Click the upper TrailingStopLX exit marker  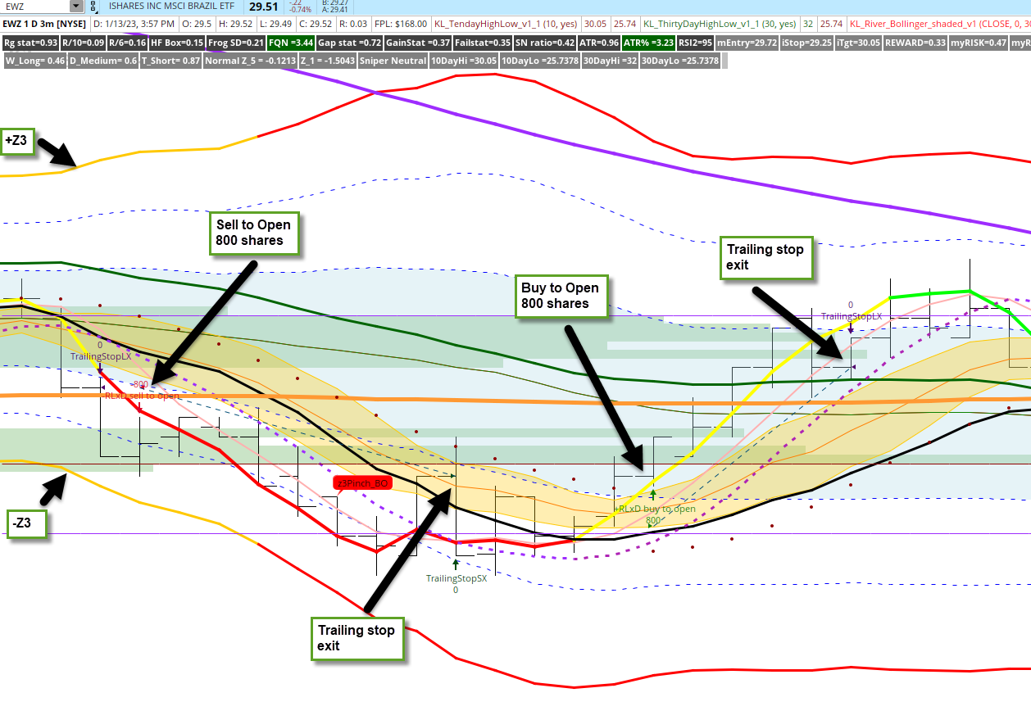(x=852, y=315)
